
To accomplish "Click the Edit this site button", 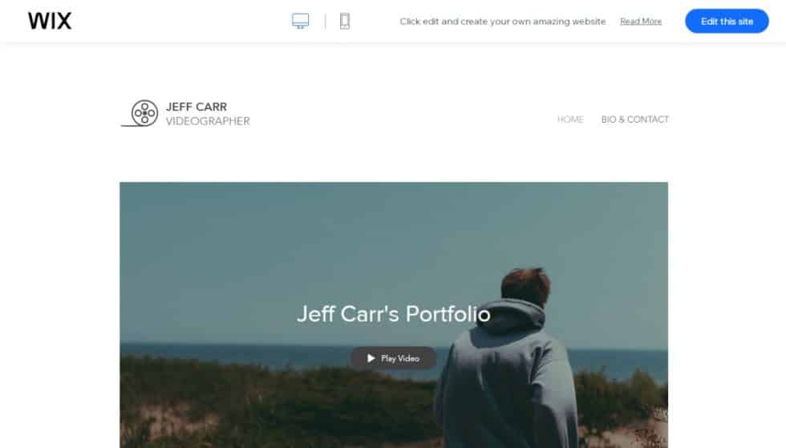I will (x=727, y=21).
